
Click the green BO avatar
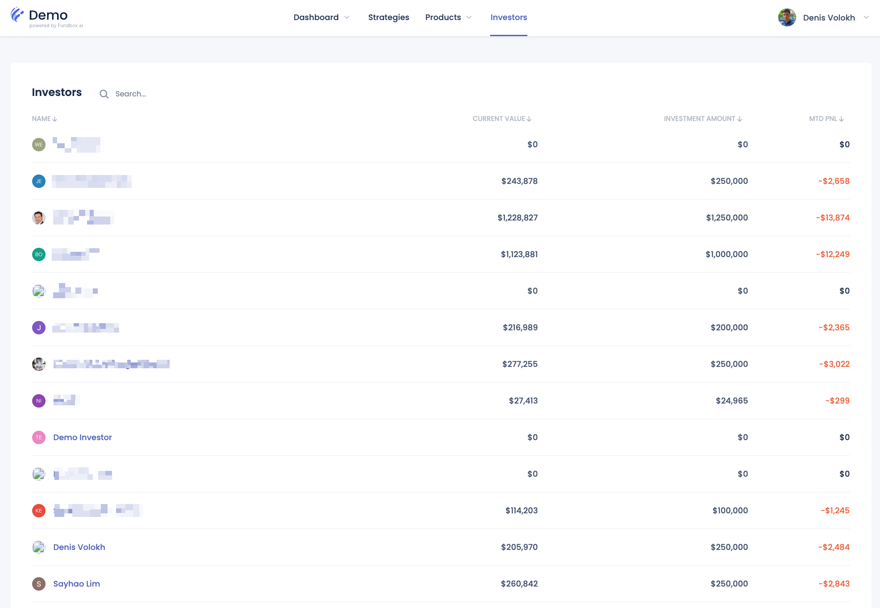point(39,254)
